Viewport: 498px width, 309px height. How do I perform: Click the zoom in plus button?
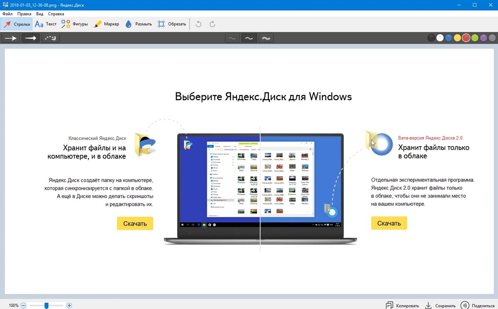click(x=69, y=305)
